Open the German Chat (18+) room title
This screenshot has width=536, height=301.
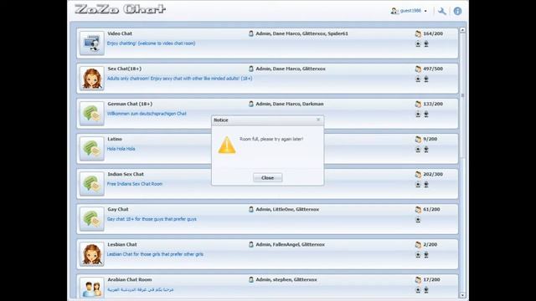[130, 104]
